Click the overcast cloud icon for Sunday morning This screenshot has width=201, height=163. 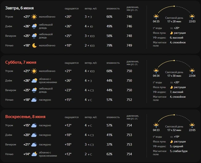click(34, 125)
